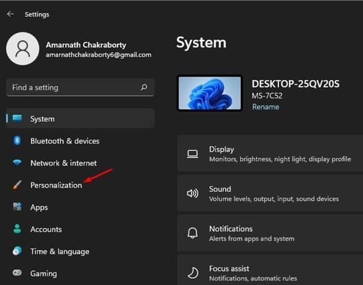Click the search magnifier icon

pos(144,88)
